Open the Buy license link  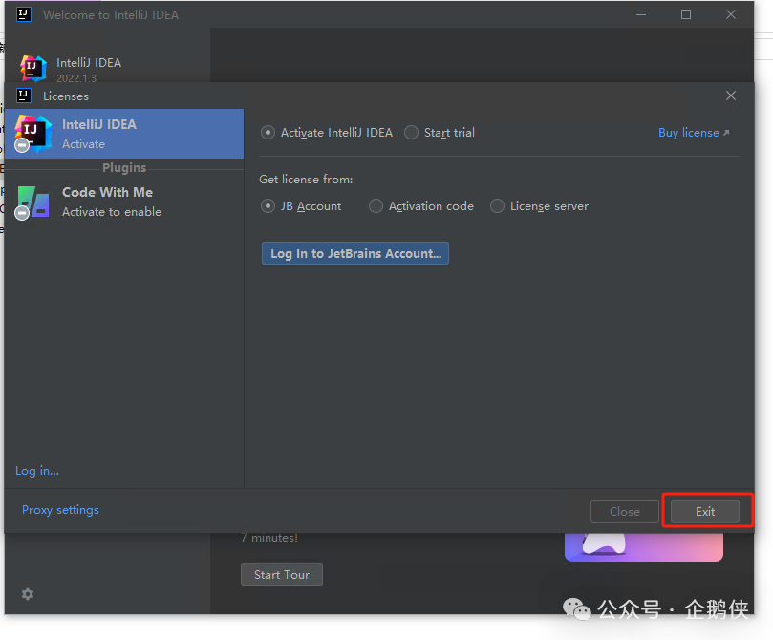[x=694, y=133]
